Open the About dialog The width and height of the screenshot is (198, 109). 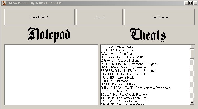pyautogui.click(x=100, y=17)
